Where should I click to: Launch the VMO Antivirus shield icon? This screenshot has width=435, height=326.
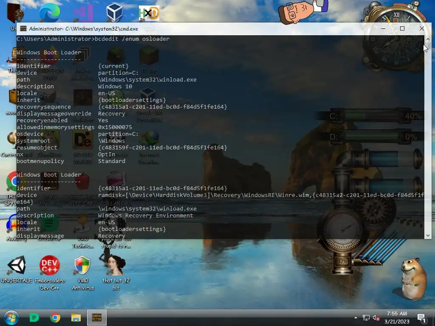tap(83, 273)
